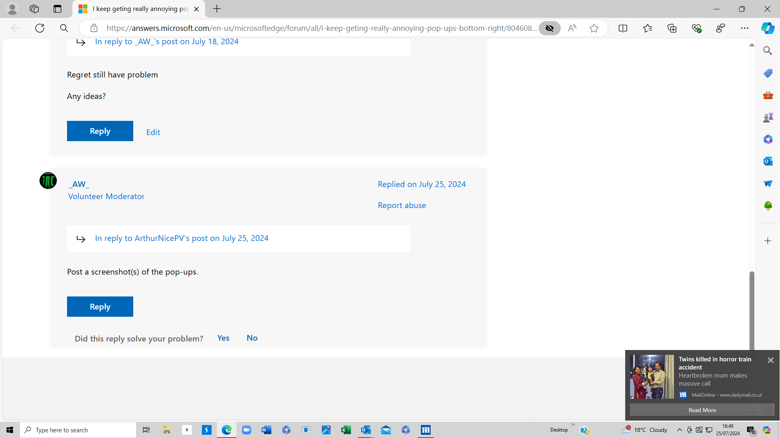Open Word from the taskbar

click(266, 430)
